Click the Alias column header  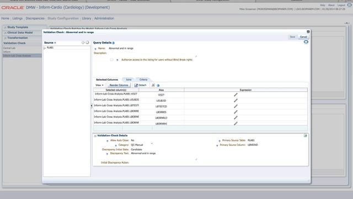(161, 90)
